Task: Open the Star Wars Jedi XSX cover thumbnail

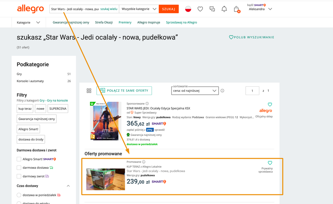Action: (105, 121)
